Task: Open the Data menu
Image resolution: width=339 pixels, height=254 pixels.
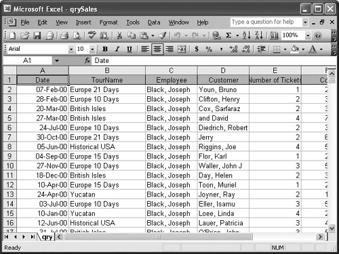Action: [x=154, y=22]
